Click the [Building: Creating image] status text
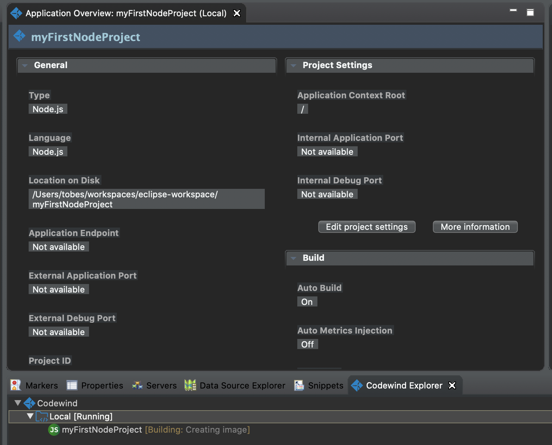This screenshot has height=445, width=552. click(x=197, y=430)
